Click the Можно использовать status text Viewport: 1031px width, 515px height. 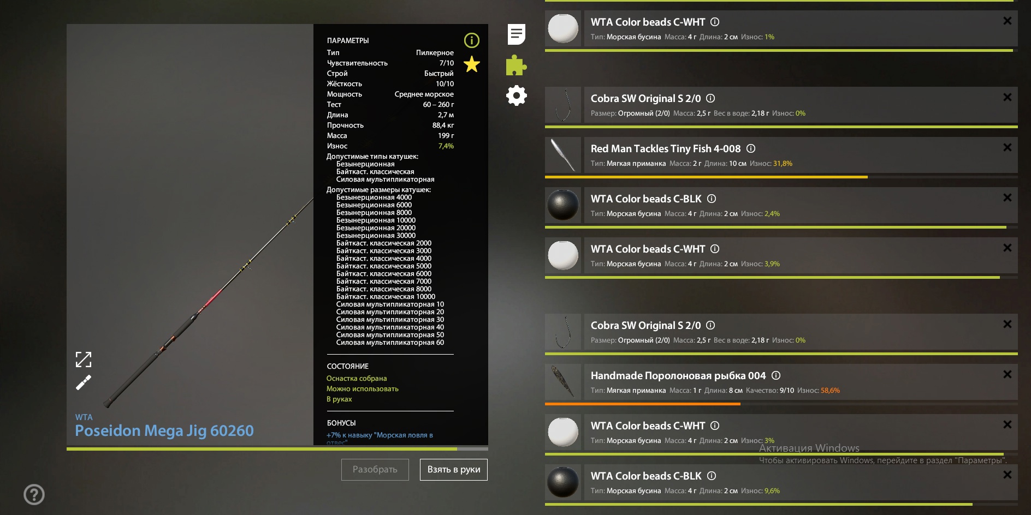[363, 388]
